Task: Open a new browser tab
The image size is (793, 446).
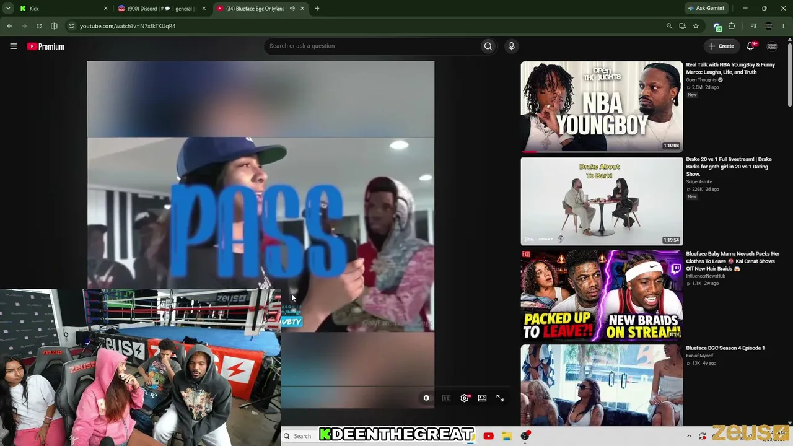Action: pos(317,9)
